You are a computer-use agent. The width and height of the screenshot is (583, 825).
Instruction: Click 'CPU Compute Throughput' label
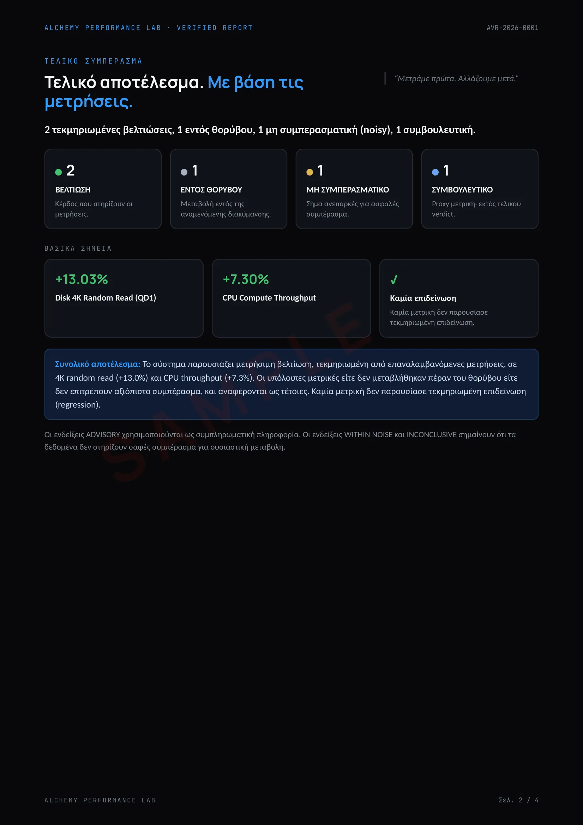click(x=269, y=298)
